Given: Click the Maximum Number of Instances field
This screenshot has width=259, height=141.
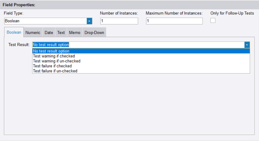Looking at the screenshot, I should pyautogui.click(x=174, y=21).
